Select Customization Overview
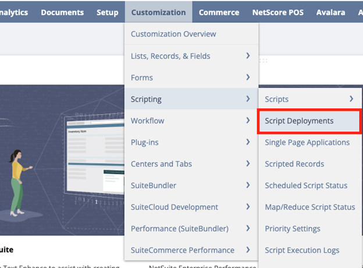This screenshot has height=268, width=363. pyautogui.click(x=191, y=34)
